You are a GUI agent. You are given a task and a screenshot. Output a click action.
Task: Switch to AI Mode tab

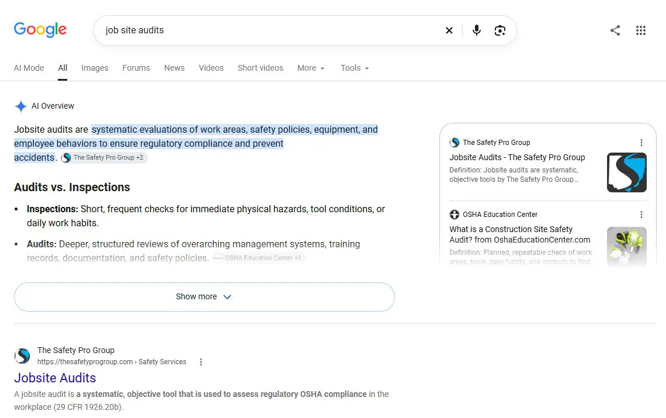(x=29, y=68)
